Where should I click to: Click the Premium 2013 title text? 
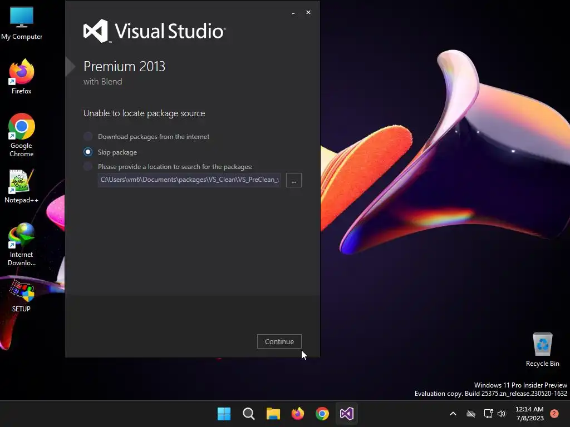click(124, 67)
